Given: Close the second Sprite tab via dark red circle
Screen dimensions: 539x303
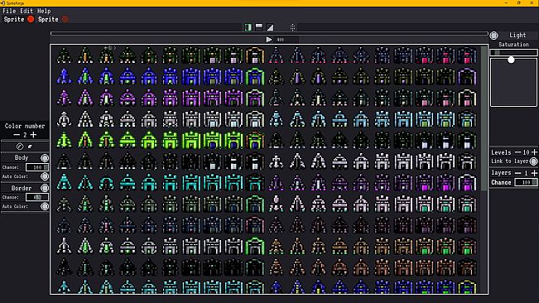Looking at the screenshot, I should [x=65, y=19].
